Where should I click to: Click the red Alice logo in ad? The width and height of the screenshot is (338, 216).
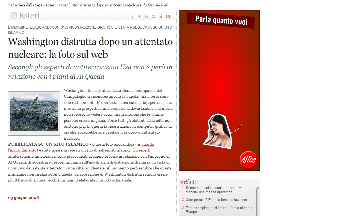[248, 160]
